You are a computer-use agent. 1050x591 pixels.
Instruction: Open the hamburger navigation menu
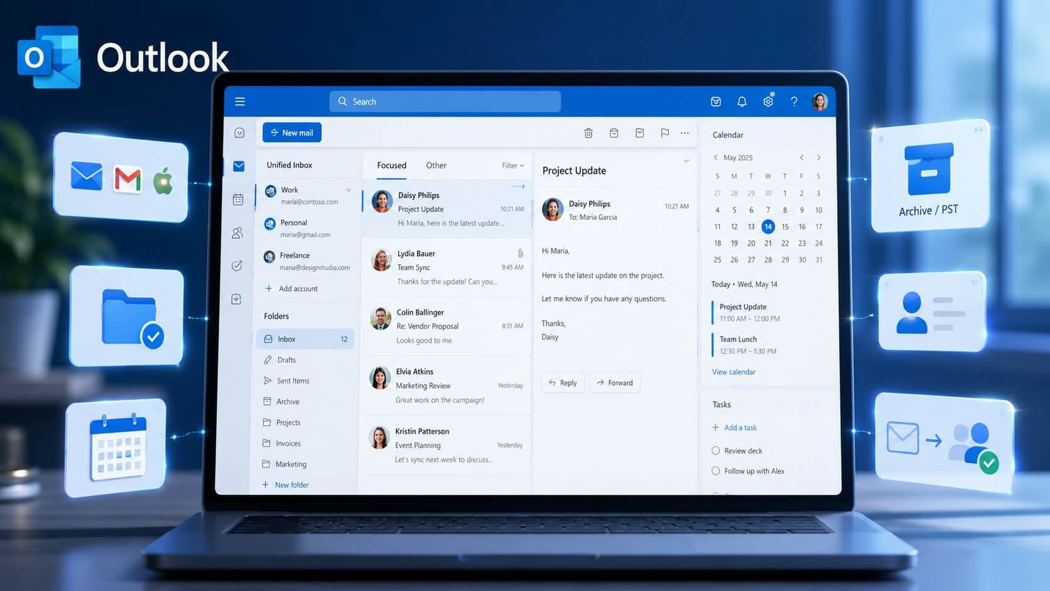tap(240, 101)
